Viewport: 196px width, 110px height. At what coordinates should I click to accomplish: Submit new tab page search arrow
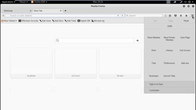[x=138, y=41]
